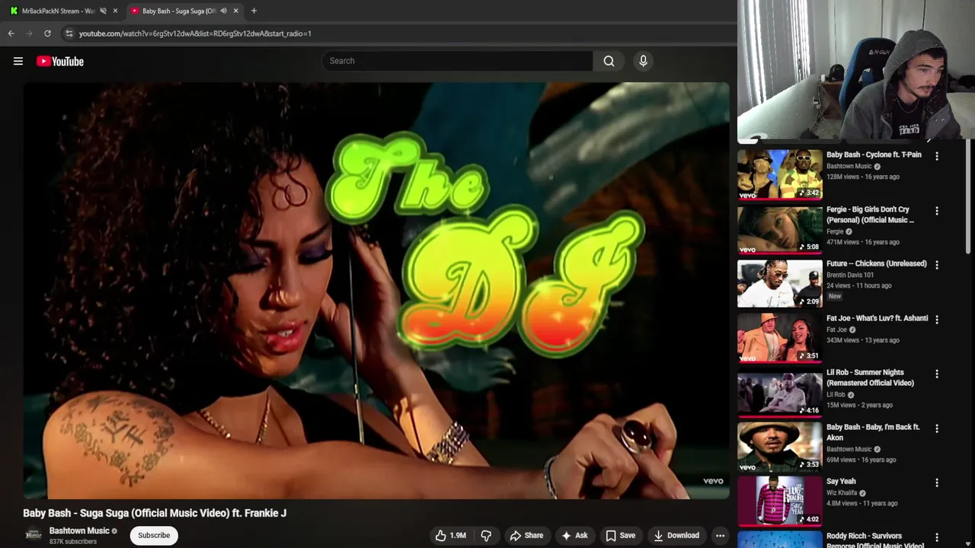Click inside the YouTube search box
This screenshot has height=548, width=975.
tap(457, 61)
